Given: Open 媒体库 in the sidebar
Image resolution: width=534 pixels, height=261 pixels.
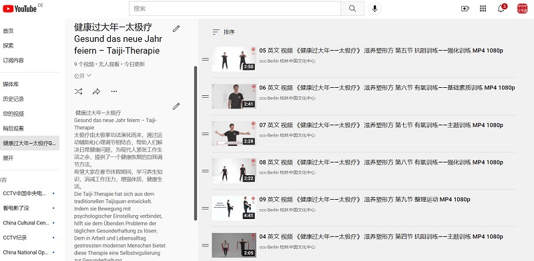Looking at the screenshot, I should coord(11,85).
